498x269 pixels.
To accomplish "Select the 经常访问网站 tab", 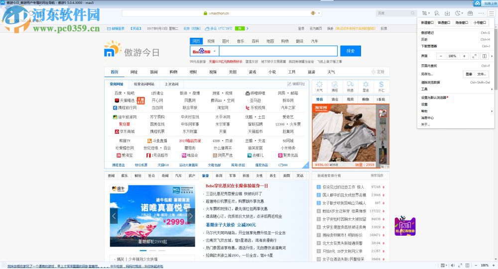I will click(144, 84).
